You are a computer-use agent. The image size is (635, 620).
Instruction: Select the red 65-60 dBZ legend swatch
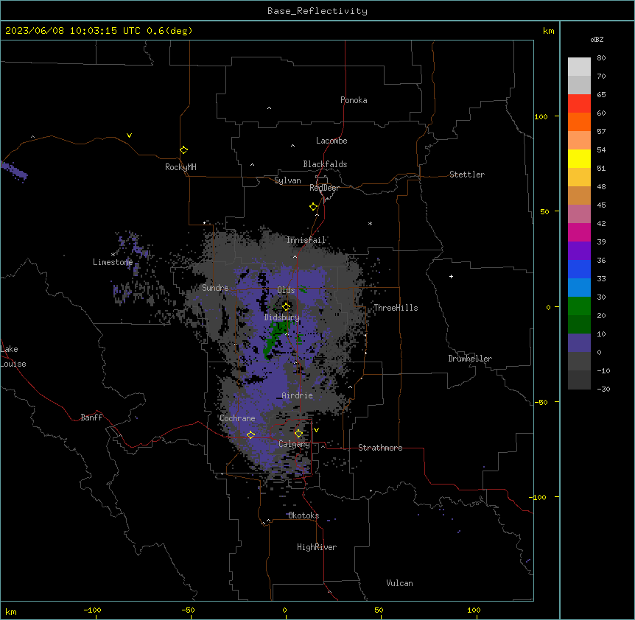(579, 103)
